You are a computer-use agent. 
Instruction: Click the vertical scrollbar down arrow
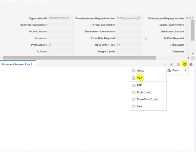pos(193,53)
